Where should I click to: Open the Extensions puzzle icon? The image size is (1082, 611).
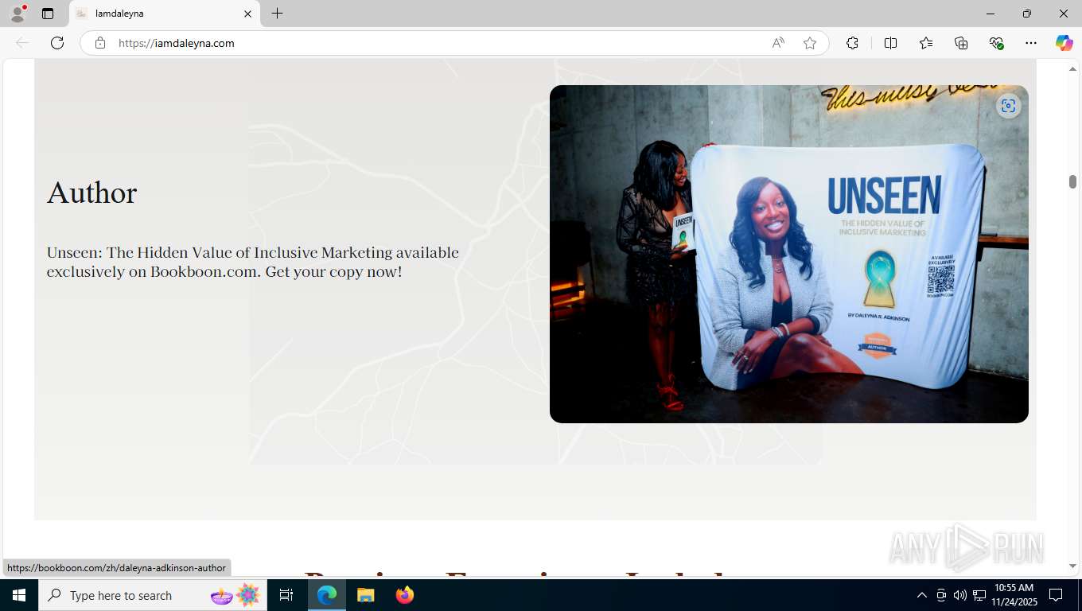[852, 43]
